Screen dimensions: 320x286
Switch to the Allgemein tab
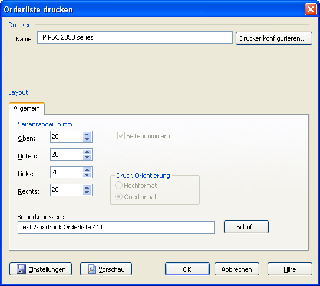(27, 108)
